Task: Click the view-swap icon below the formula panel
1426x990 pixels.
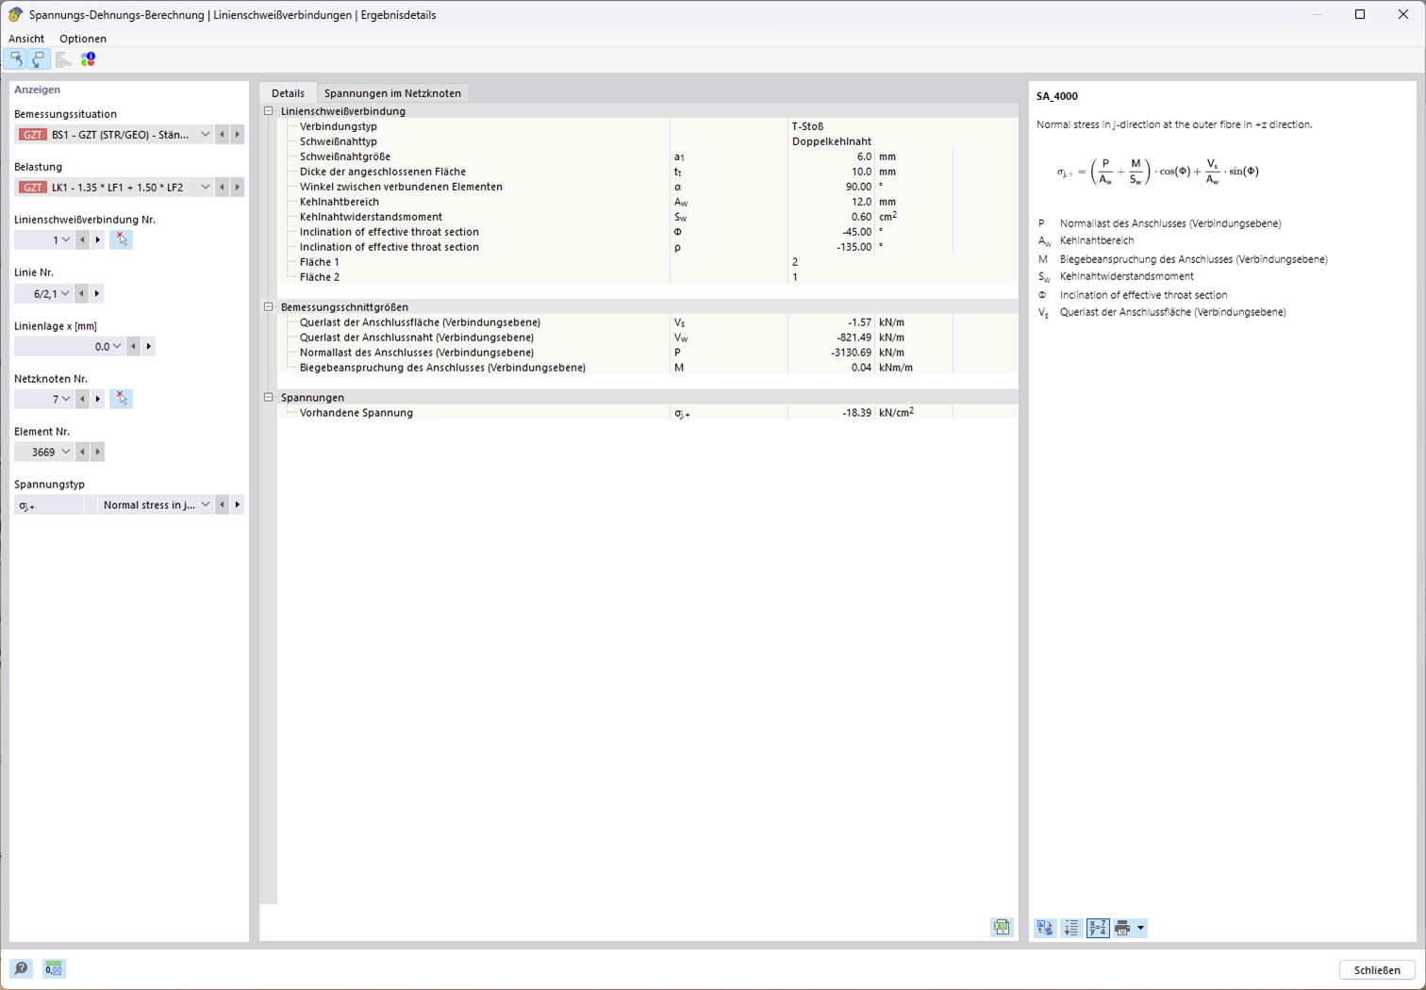Action: click(x=1045, y=929)
